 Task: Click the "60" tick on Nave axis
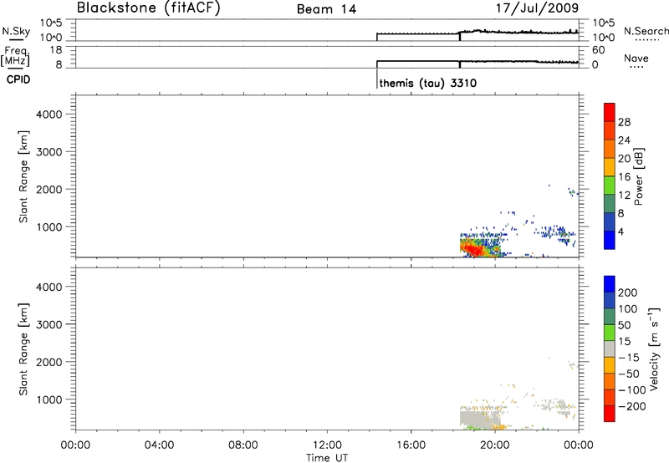(x=598, y=50)
